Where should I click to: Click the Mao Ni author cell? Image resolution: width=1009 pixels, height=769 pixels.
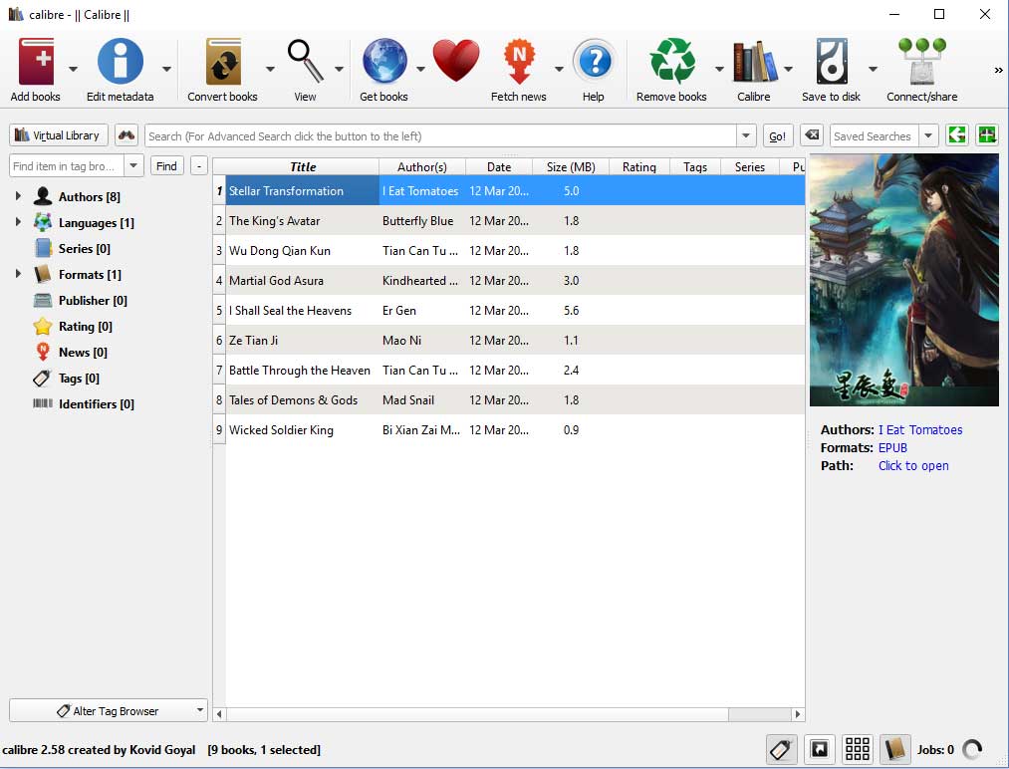[x=422, y=341]
